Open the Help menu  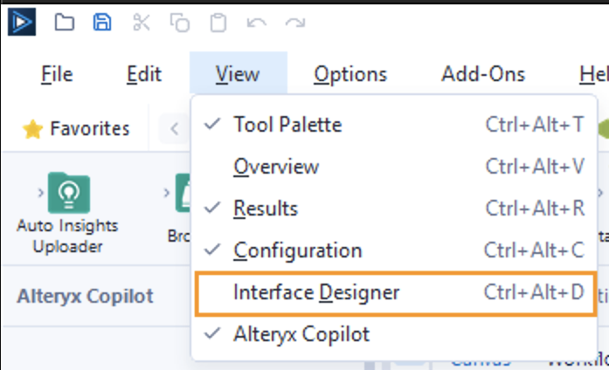click(593, 73)
